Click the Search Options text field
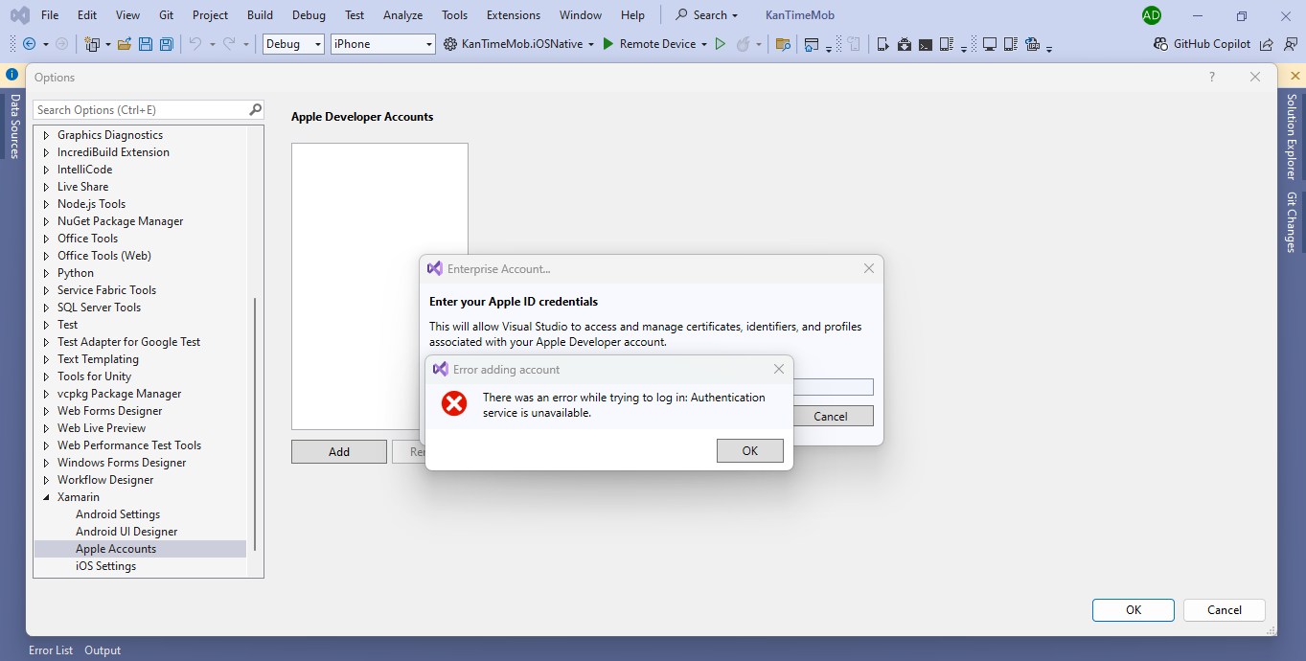The height and width of the screenshot is (661, 1306). point(141,110)
